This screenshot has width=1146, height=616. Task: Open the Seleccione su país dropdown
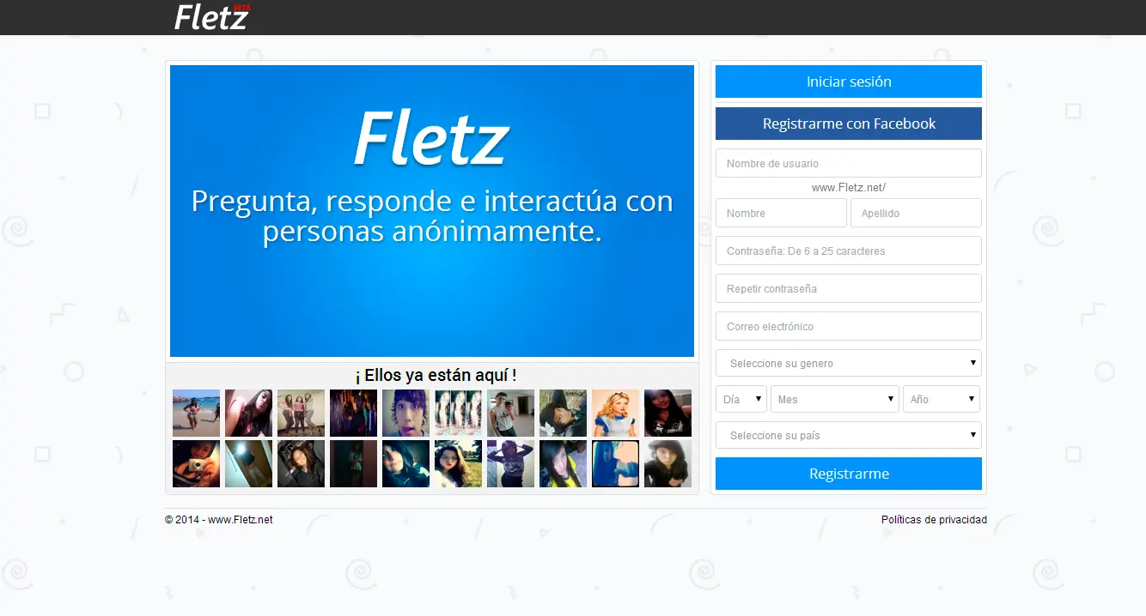pyautogui.click(x=849, y=435)
